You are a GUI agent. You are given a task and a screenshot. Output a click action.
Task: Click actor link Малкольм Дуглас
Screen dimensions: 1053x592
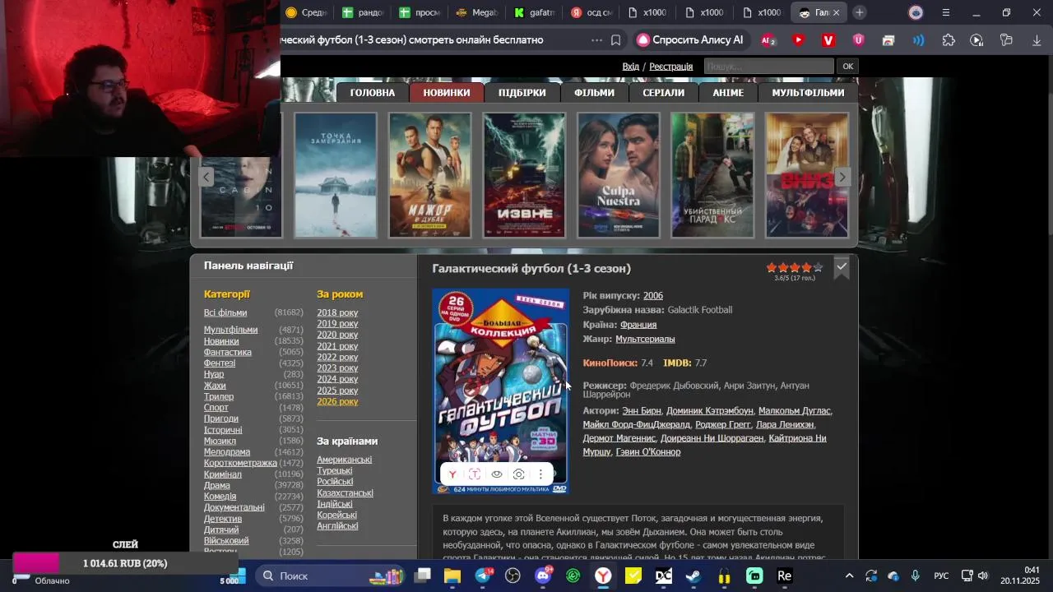795,411
